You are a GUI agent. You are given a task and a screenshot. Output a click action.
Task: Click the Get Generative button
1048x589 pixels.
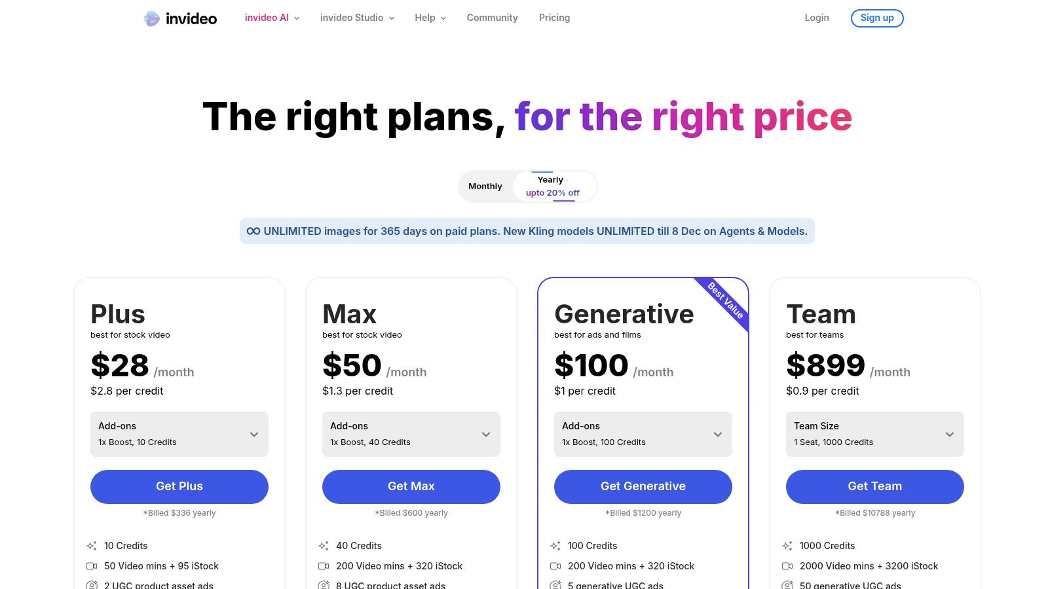click(643, 486)
